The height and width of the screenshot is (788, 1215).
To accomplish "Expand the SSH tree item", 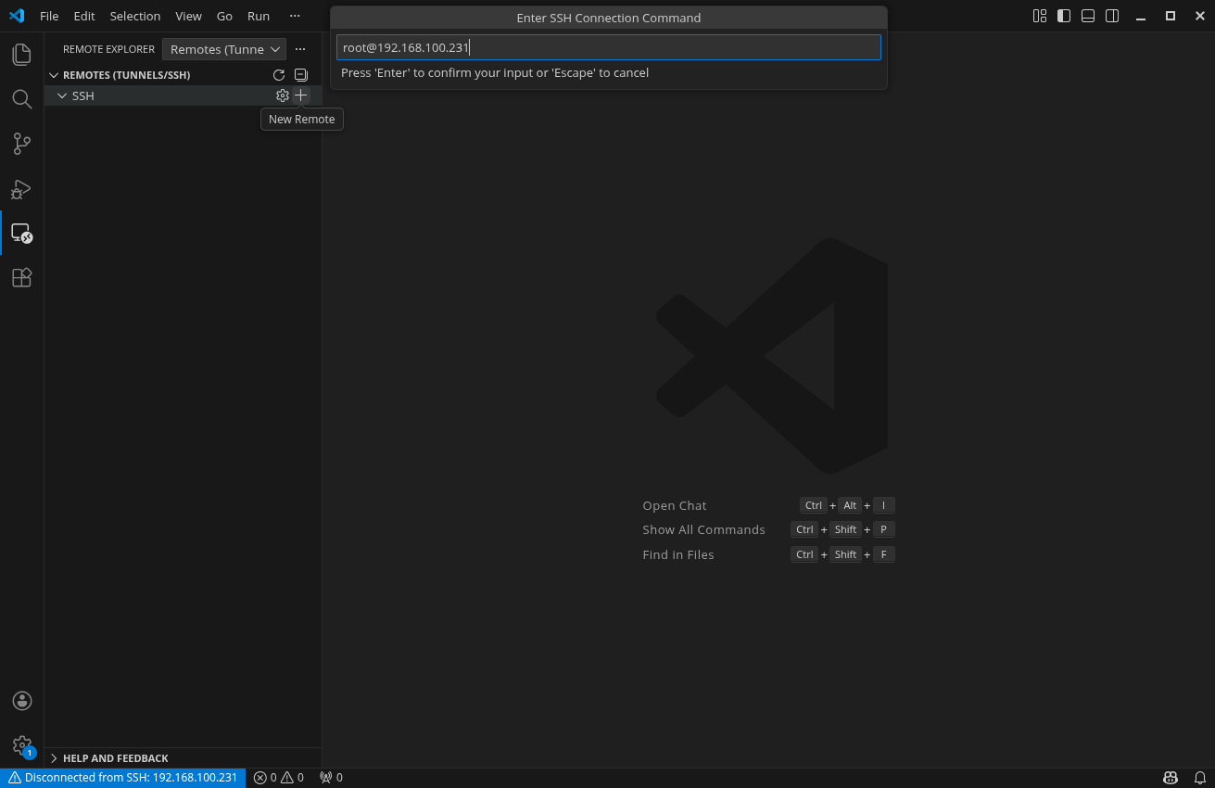I will pos(62,95).
